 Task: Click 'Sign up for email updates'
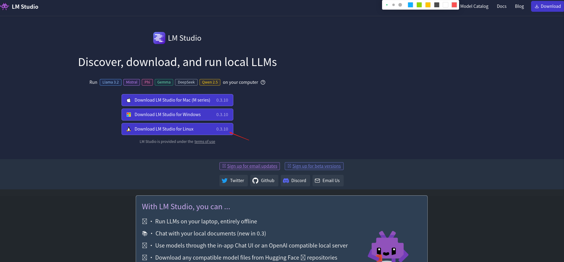point(250,166)
